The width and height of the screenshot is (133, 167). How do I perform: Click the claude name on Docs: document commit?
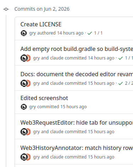57,83
